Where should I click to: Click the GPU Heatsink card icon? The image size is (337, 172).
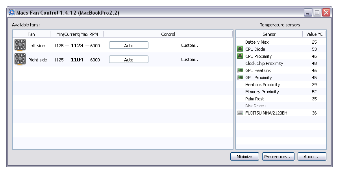pos(240,70)
